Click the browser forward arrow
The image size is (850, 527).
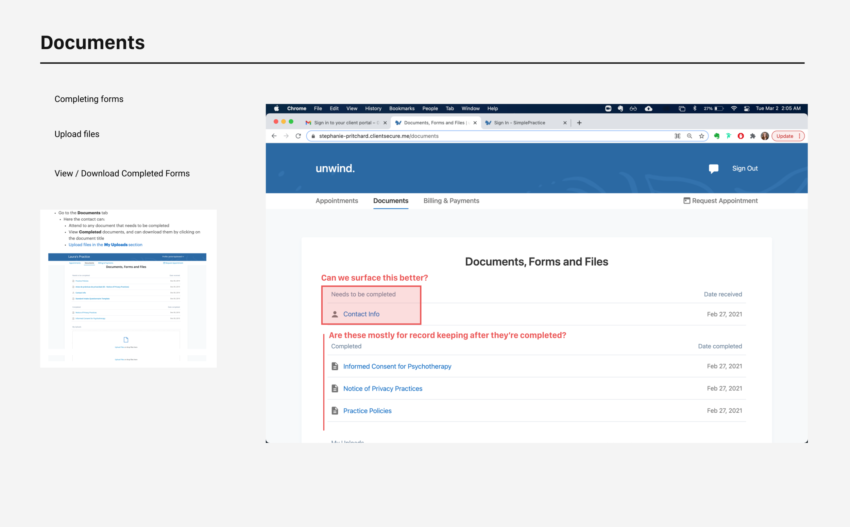coord(286,136)
